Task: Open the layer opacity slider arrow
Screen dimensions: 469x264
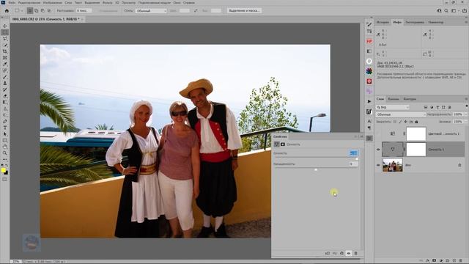Action: click(465, 114)
